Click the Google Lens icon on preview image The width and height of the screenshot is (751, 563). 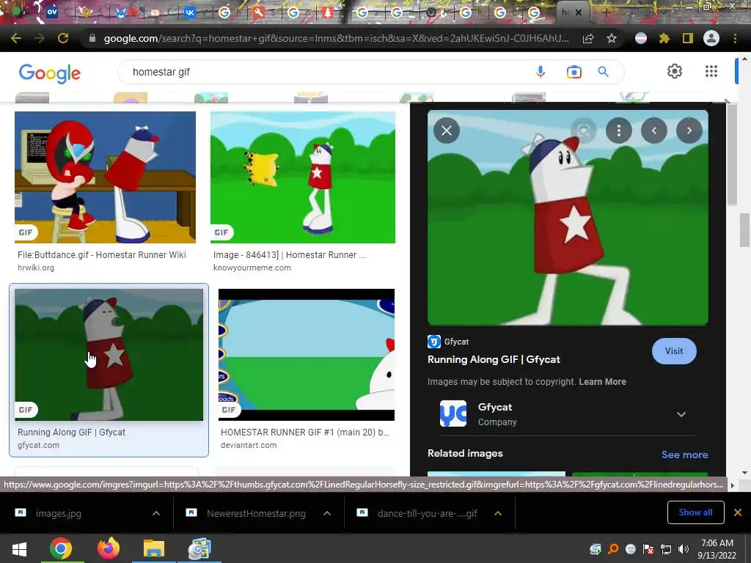coord(583,130)
